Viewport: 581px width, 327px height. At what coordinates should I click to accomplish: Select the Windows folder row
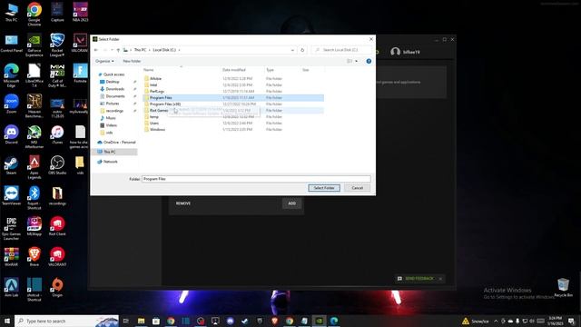[x=233, y=129]
